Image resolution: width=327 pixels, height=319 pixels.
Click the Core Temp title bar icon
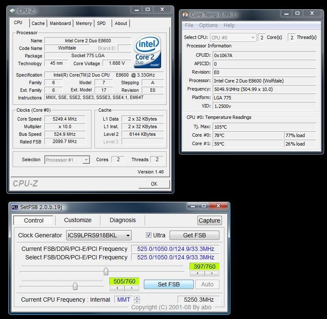(x=185, y=15)
